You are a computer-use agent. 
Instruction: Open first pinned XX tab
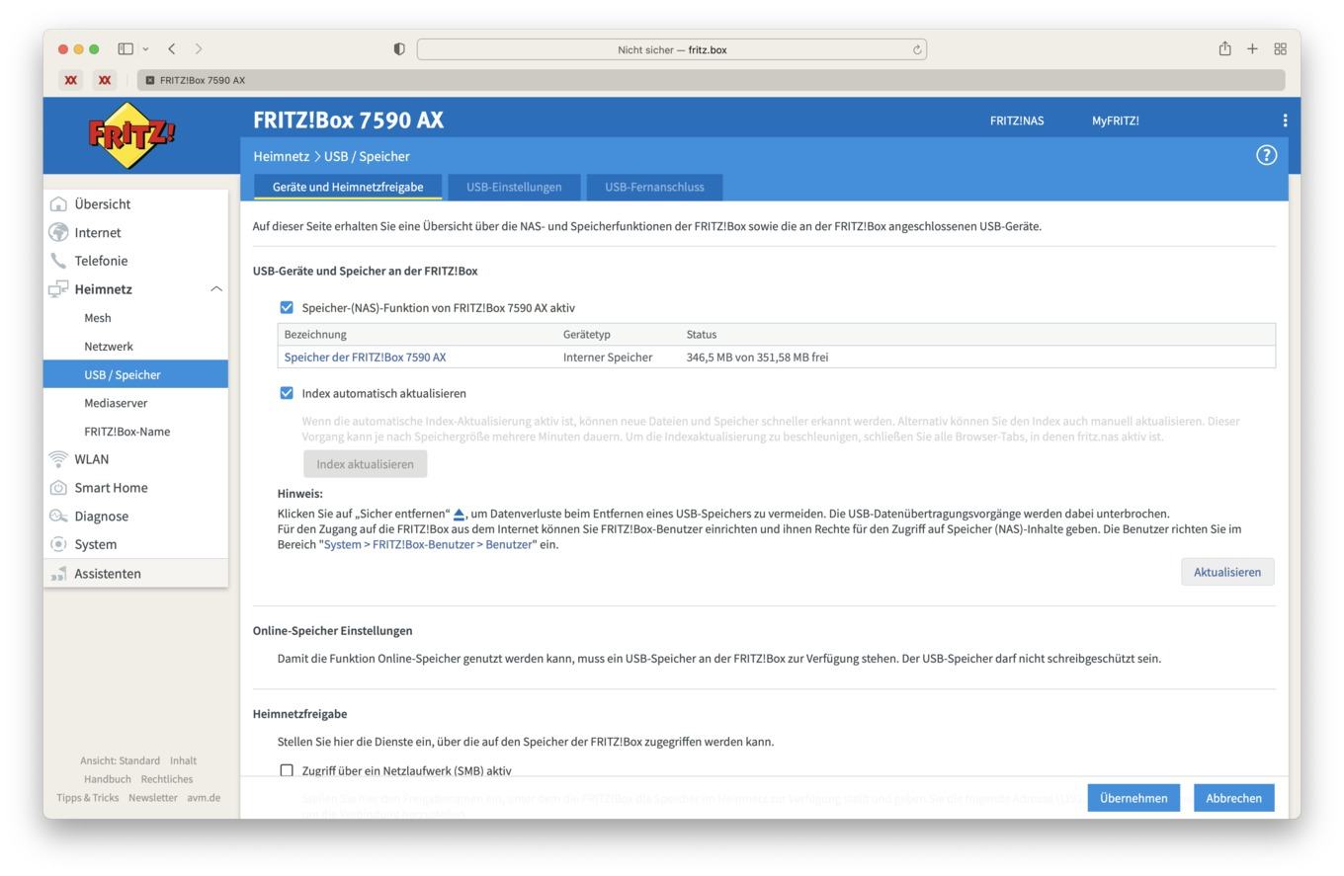(71, 80)
